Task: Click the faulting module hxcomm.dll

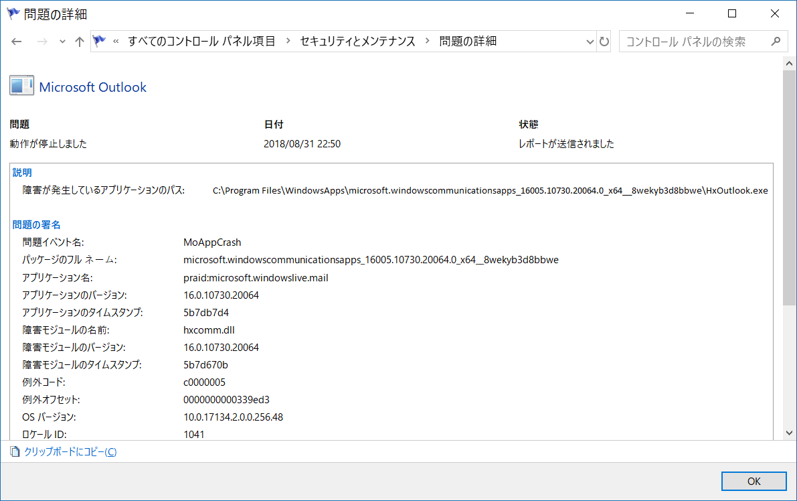Action: tap(209, 330)
